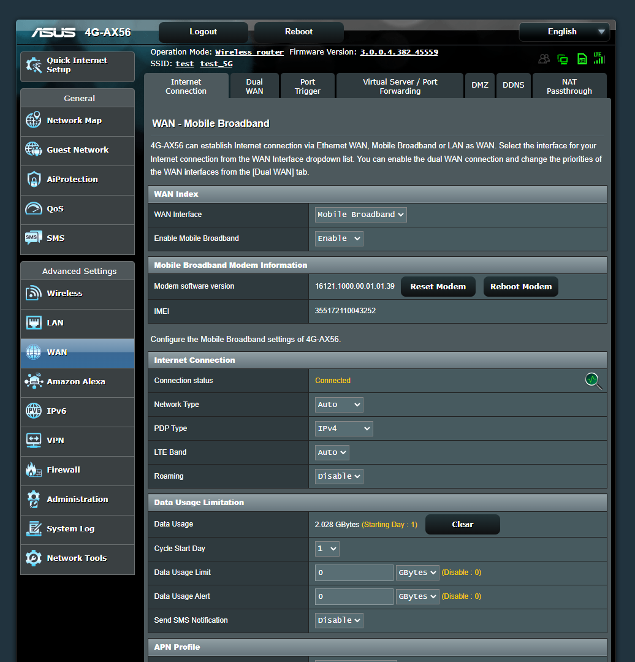
Task: Click the VPN monitor icon
Action: 33,440
